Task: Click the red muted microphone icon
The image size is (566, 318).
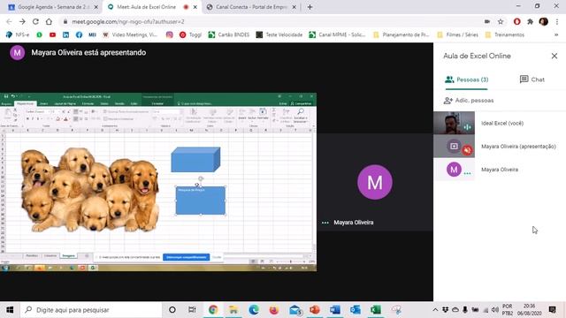Action: [x=467, y=150]
